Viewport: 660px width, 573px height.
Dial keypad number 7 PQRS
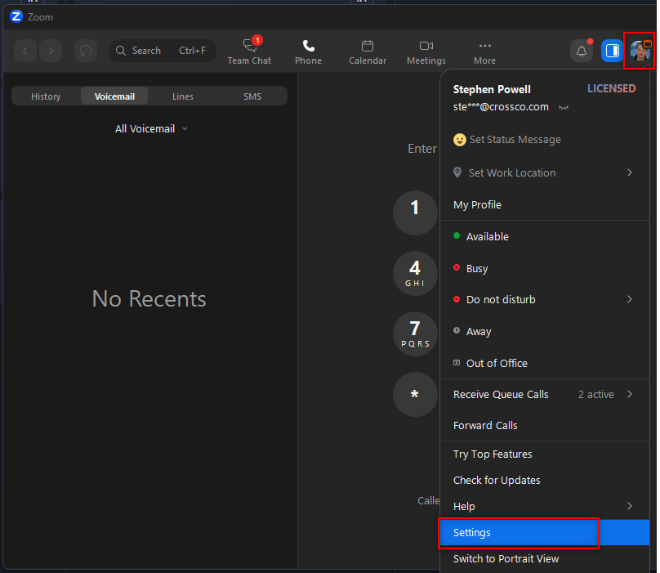[x=415, y=334]
